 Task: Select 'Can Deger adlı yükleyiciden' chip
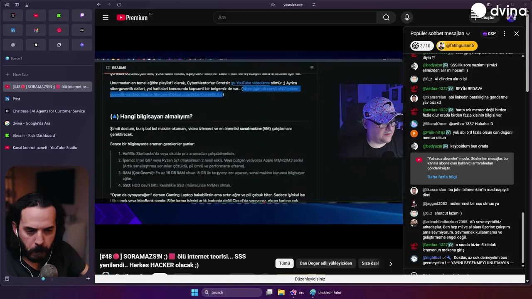326,263
